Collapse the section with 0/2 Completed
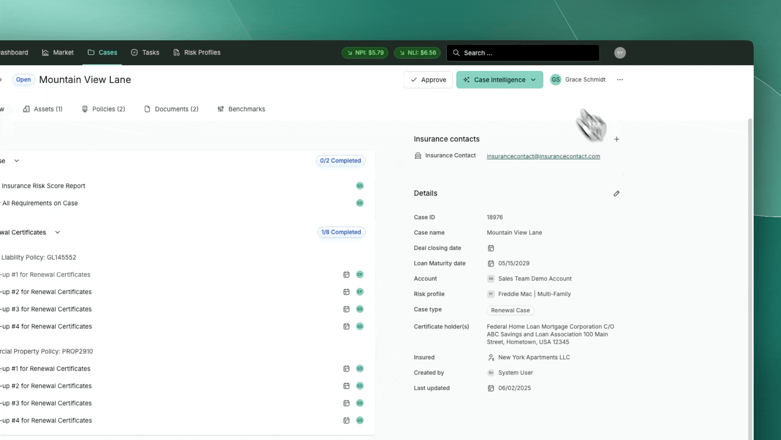 click(17, 161)
